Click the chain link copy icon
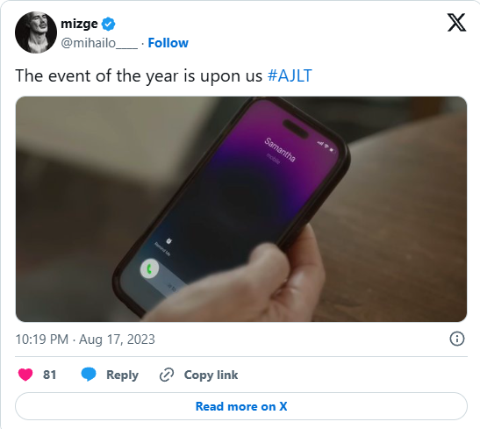This screenshot has height=429, width=480. [167, 375]
